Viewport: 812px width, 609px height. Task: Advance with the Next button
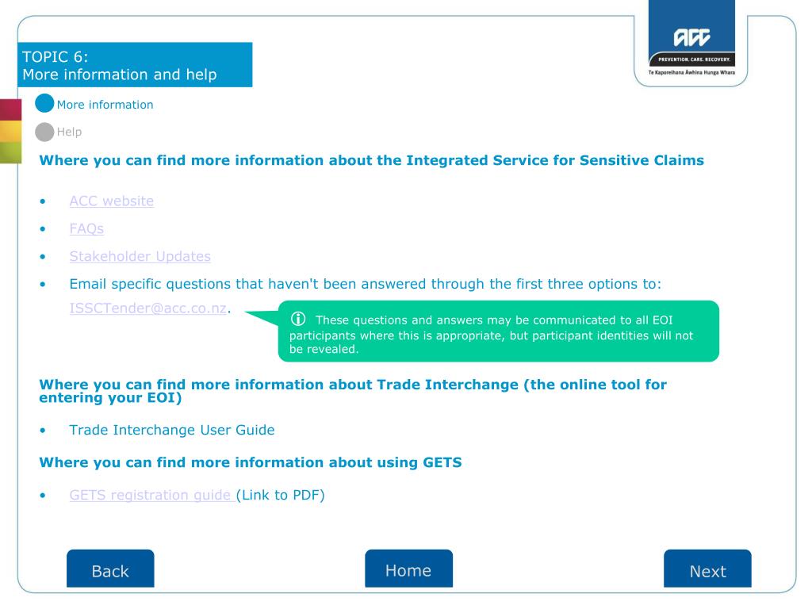coord(707,569)
